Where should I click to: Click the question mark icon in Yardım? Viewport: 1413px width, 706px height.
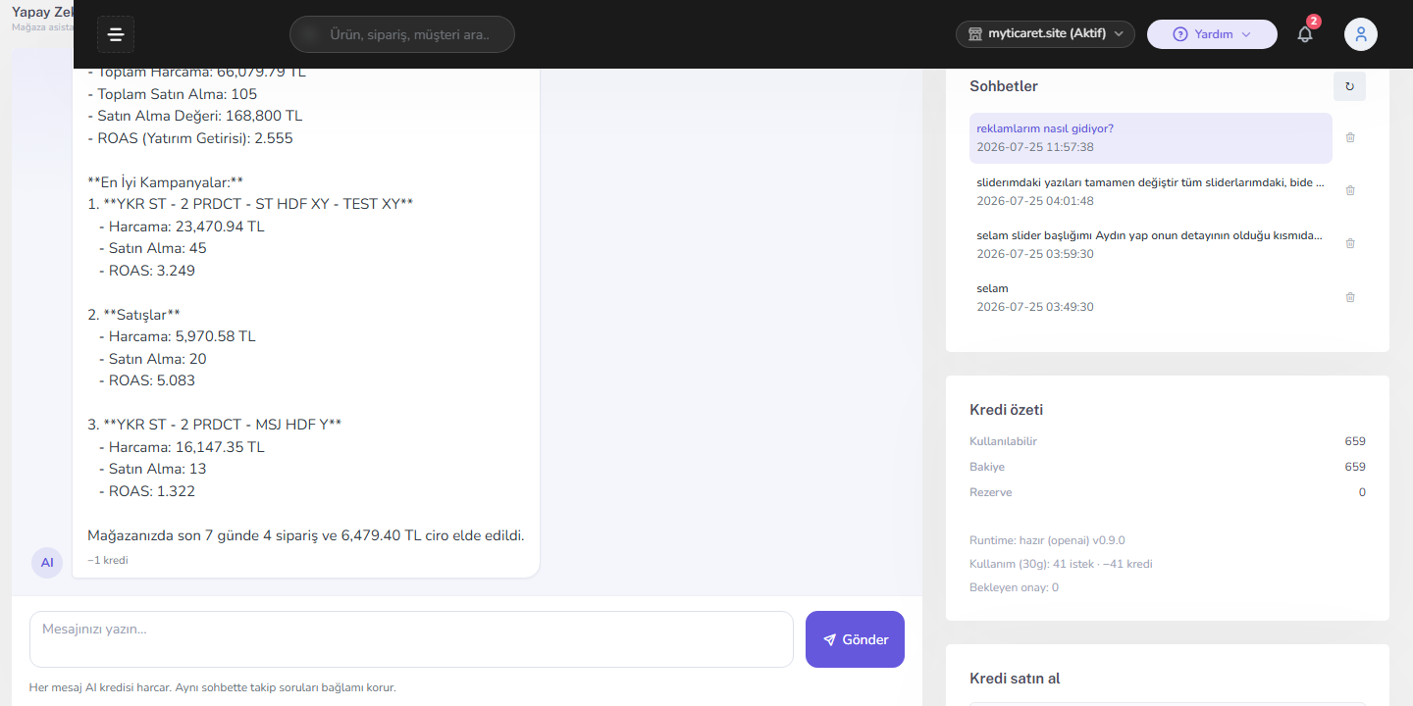pos(1180,34)
